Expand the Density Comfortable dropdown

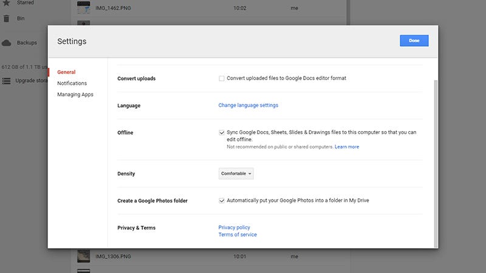tap(236, 174)
